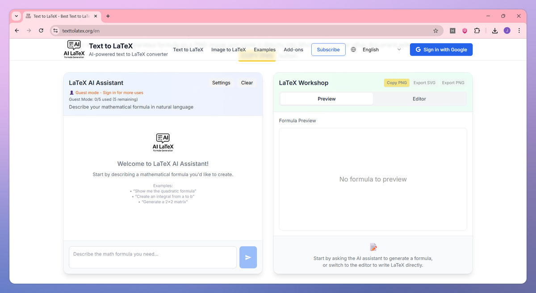Image resolution: width=536 pixels, height=293 pixels.
Task: Focus the math formula description field
Action: pos(153,257)
